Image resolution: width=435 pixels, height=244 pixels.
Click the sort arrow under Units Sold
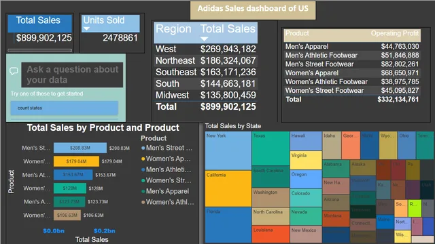pyautogui.click(x=86, y=28)
